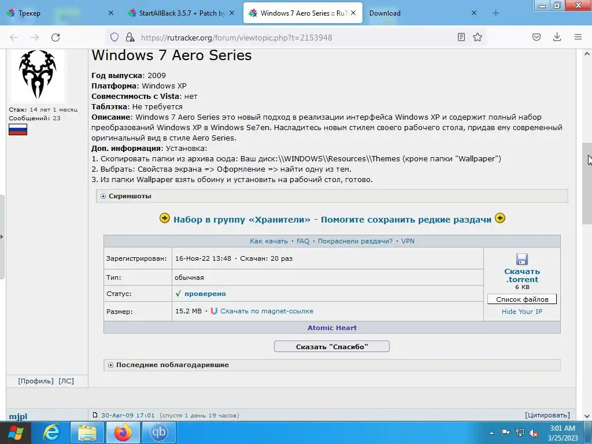
Task: Open the Pocket save icon
Action: (x=536, y=37)
